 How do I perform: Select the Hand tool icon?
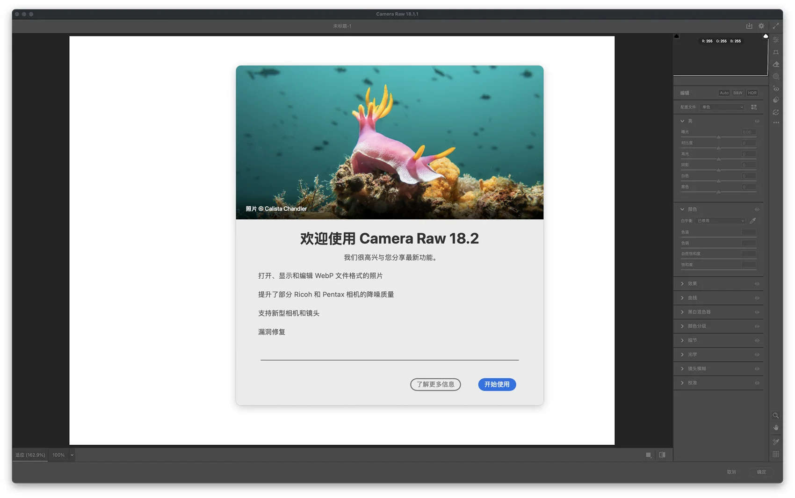coord(776,428)
